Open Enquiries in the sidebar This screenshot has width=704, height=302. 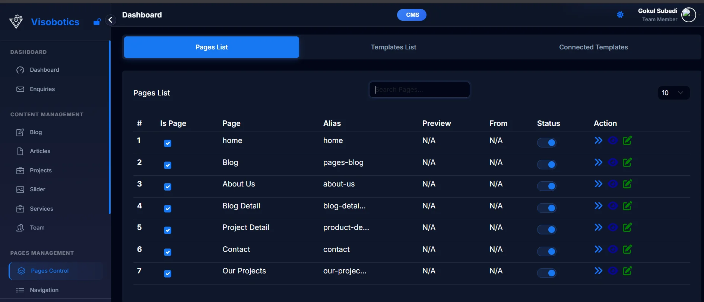point(42,89)
